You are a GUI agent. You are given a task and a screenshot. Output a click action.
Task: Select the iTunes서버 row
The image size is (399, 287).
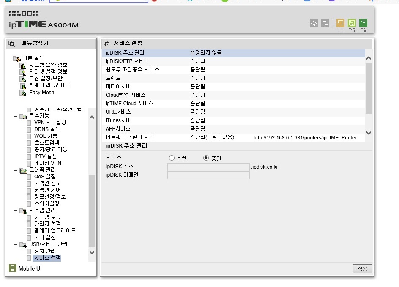(233, 120)
